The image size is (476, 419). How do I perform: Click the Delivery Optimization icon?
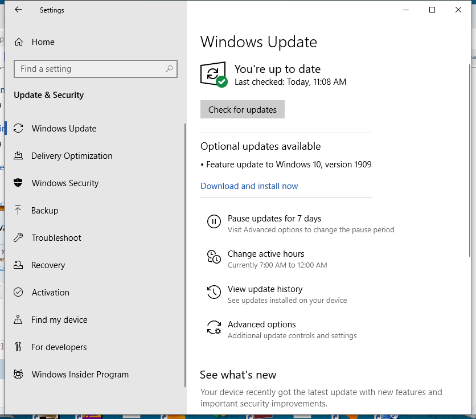pos(18,155)
